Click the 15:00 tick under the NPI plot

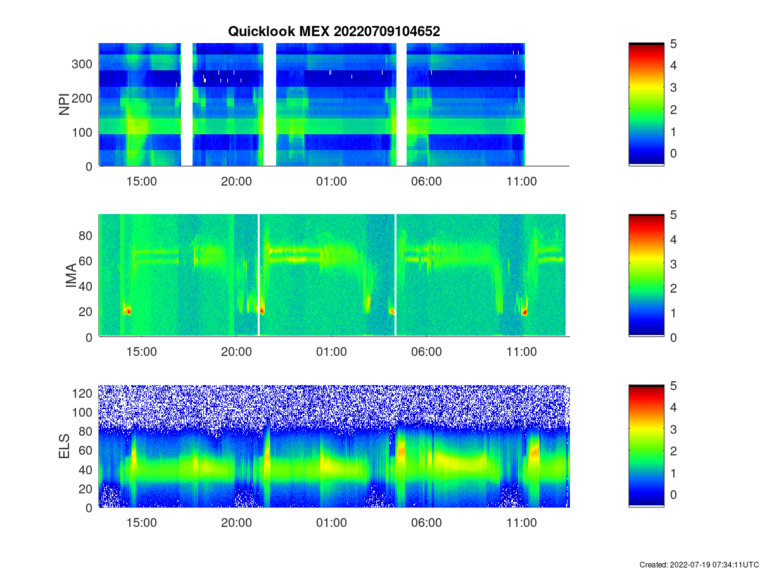tap(142, 181)
